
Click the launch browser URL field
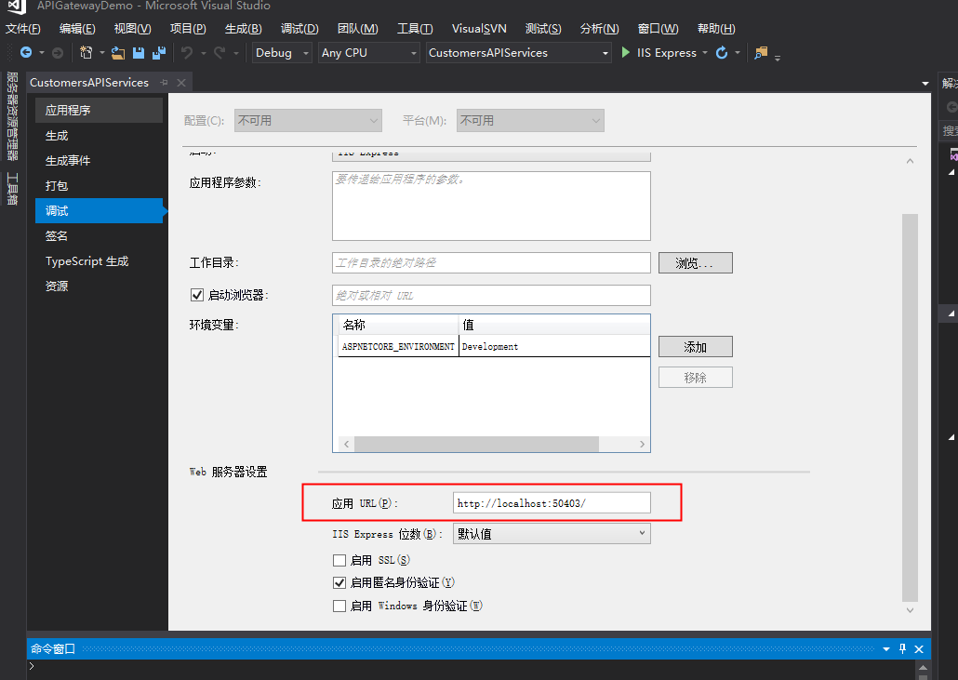[491, 295]
